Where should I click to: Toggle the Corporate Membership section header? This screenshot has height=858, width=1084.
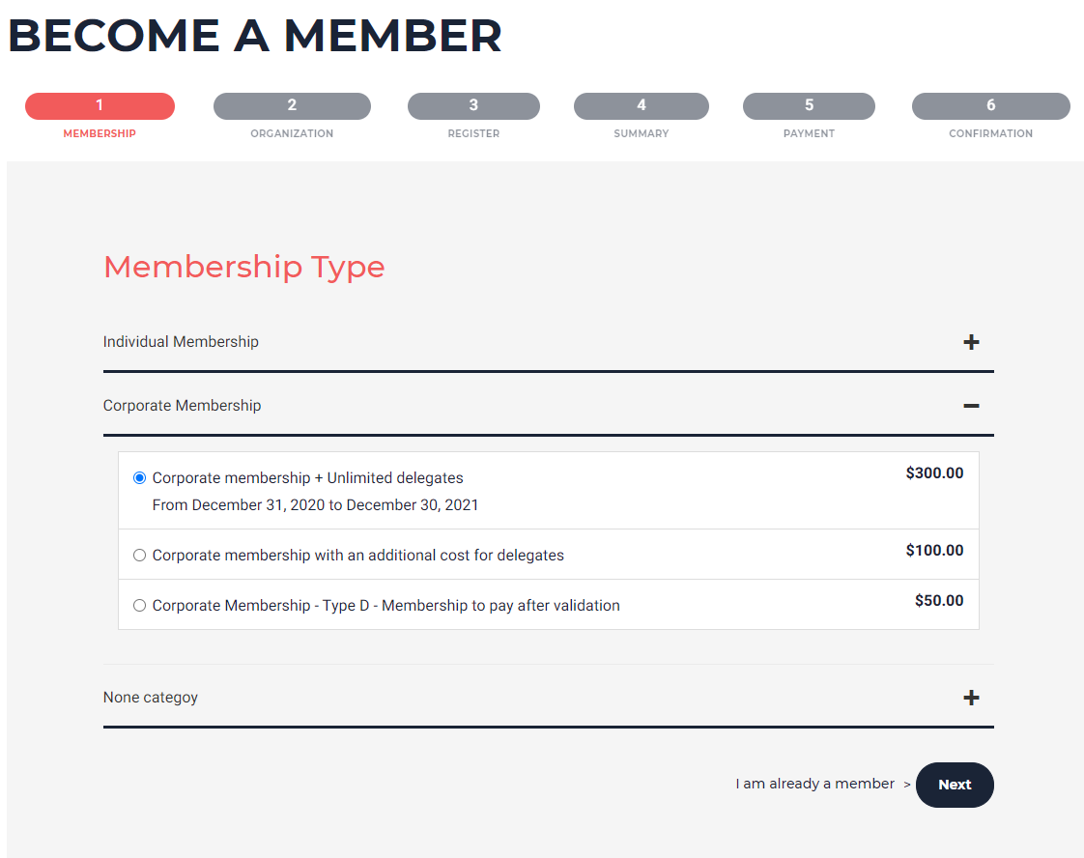point(182,406)
